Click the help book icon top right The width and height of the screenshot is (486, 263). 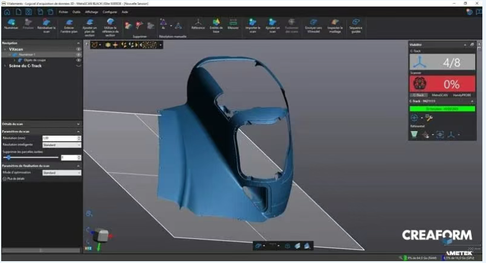pyautogui.click(x=479, y=11)
